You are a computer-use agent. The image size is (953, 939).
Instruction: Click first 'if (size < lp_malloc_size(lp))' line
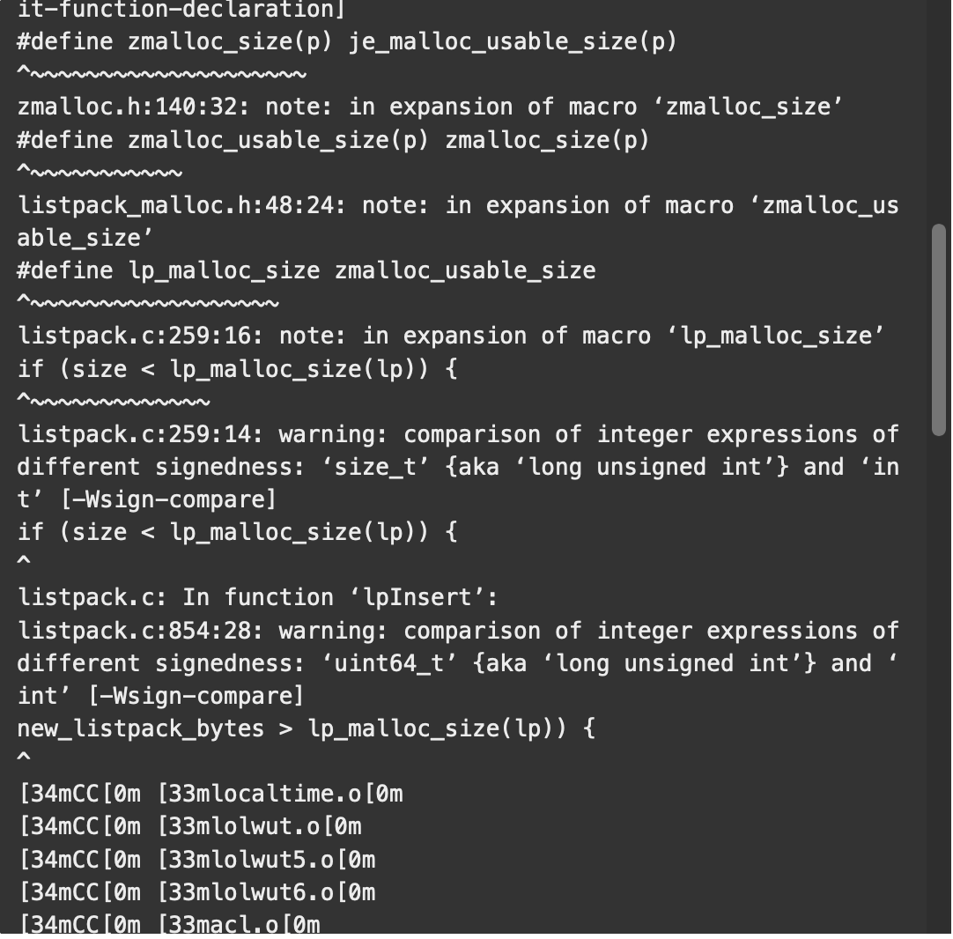tap(237, 369)
